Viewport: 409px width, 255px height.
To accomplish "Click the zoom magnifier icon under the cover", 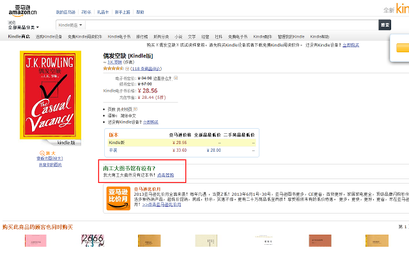I will click(42, 153).
